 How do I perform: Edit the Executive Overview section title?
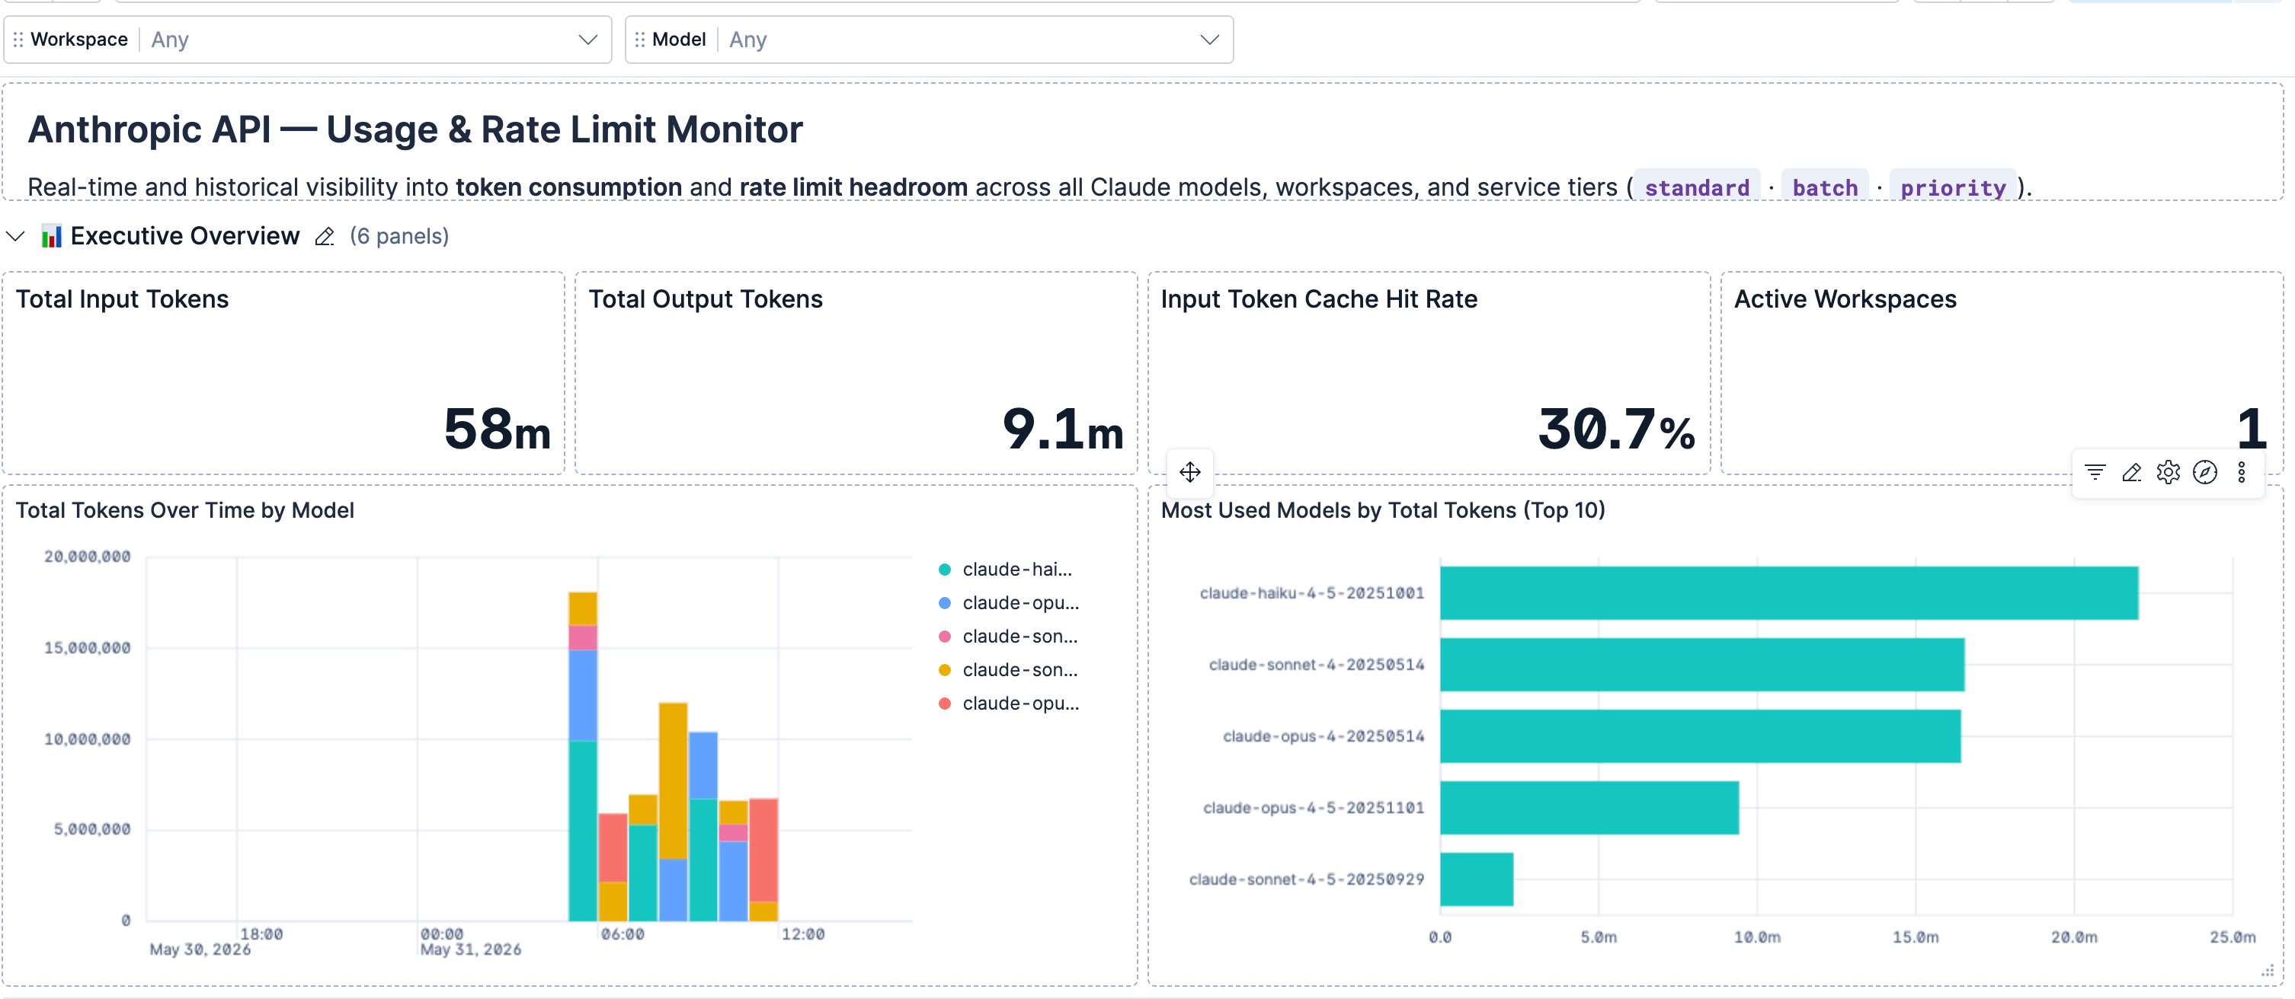[x=325, y=236]
